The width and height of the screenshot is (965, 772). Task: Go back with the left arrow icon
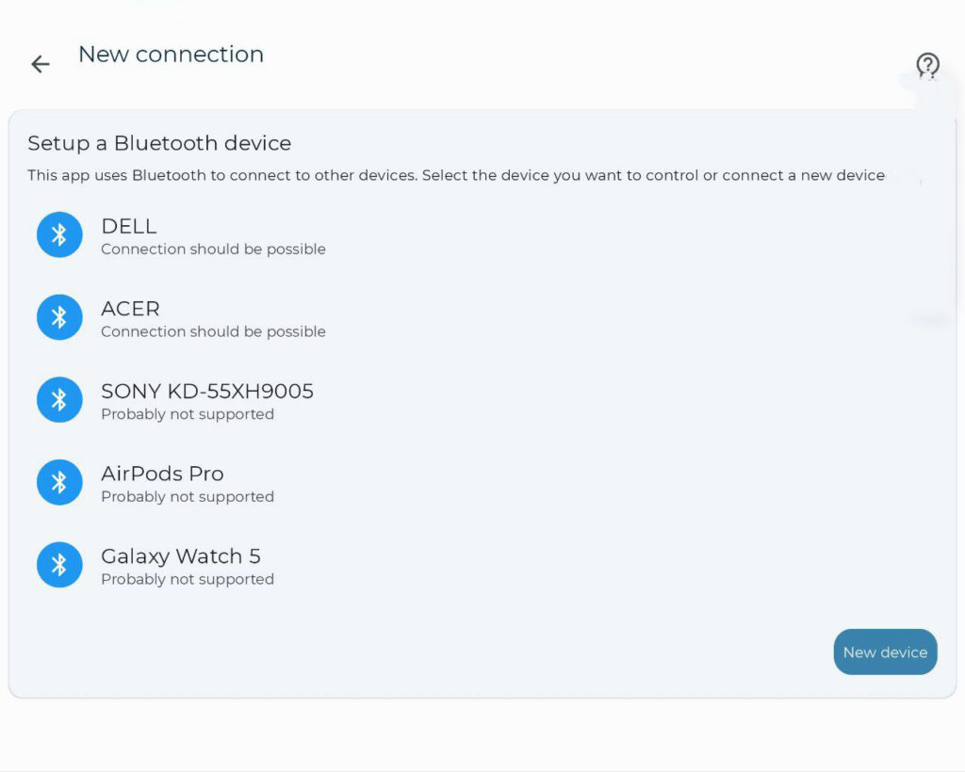point(40,63)
